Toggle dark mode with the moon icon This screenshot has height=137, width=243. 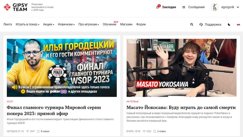point(229,24)
